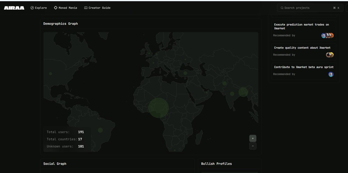The height and width of the screenshot is (173, 348).
Task: Click the Explore compass icon
Action: [32, 8]
